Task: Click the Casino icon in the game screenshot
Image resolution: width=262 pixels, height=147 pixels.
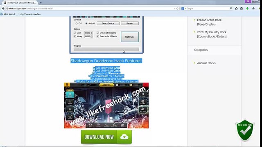Action: [x=142, y=102]
